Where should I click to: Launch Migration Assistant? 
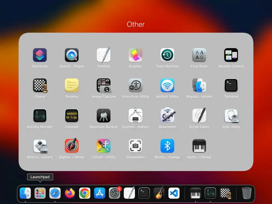coord(199,85)
